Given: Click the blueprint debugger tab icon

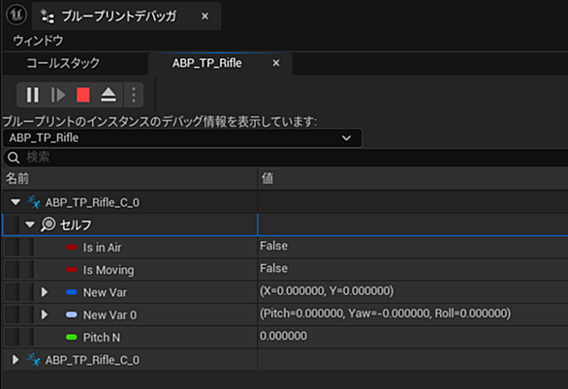Looking at the screenshot, I should (x=47, y=15).
